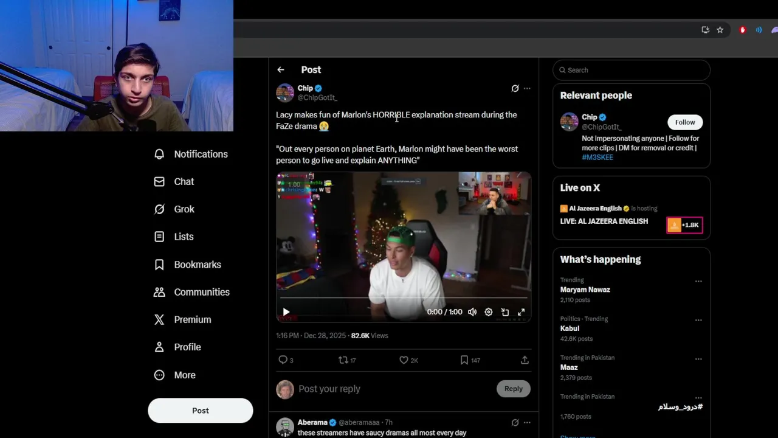Click the Chat envelope icon

tap(159, 181)
